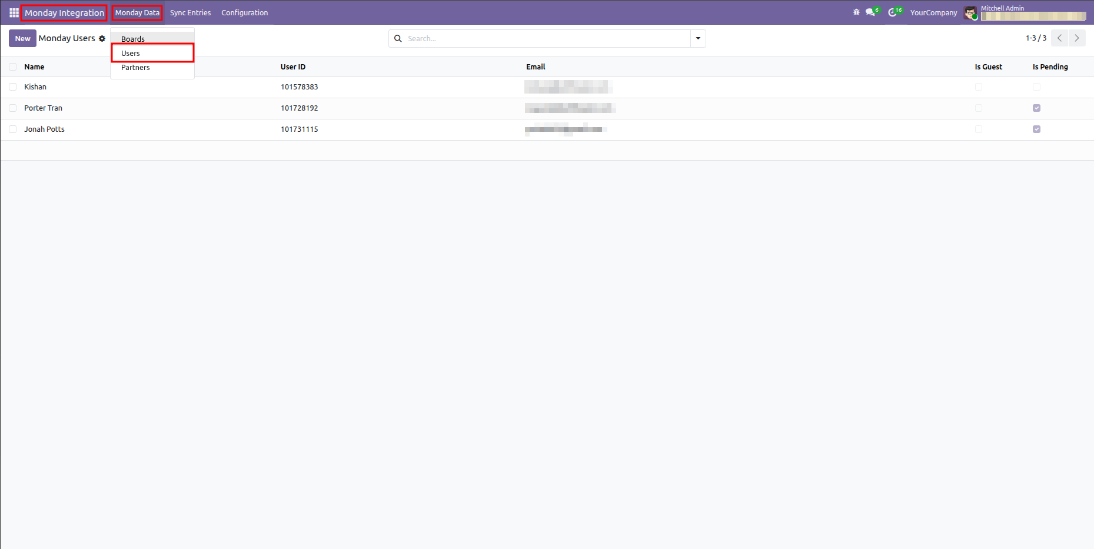
Task: Click user ID 101578383
Action: 299,87
